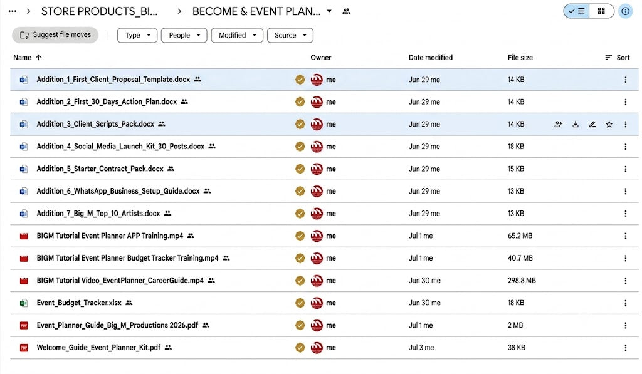The height and width of the screenshot is (374, 642).
Task: Click the PDF icon of Welcome_Guide_Event_Planner_Kit.pdf
Action: pos(24,348)
